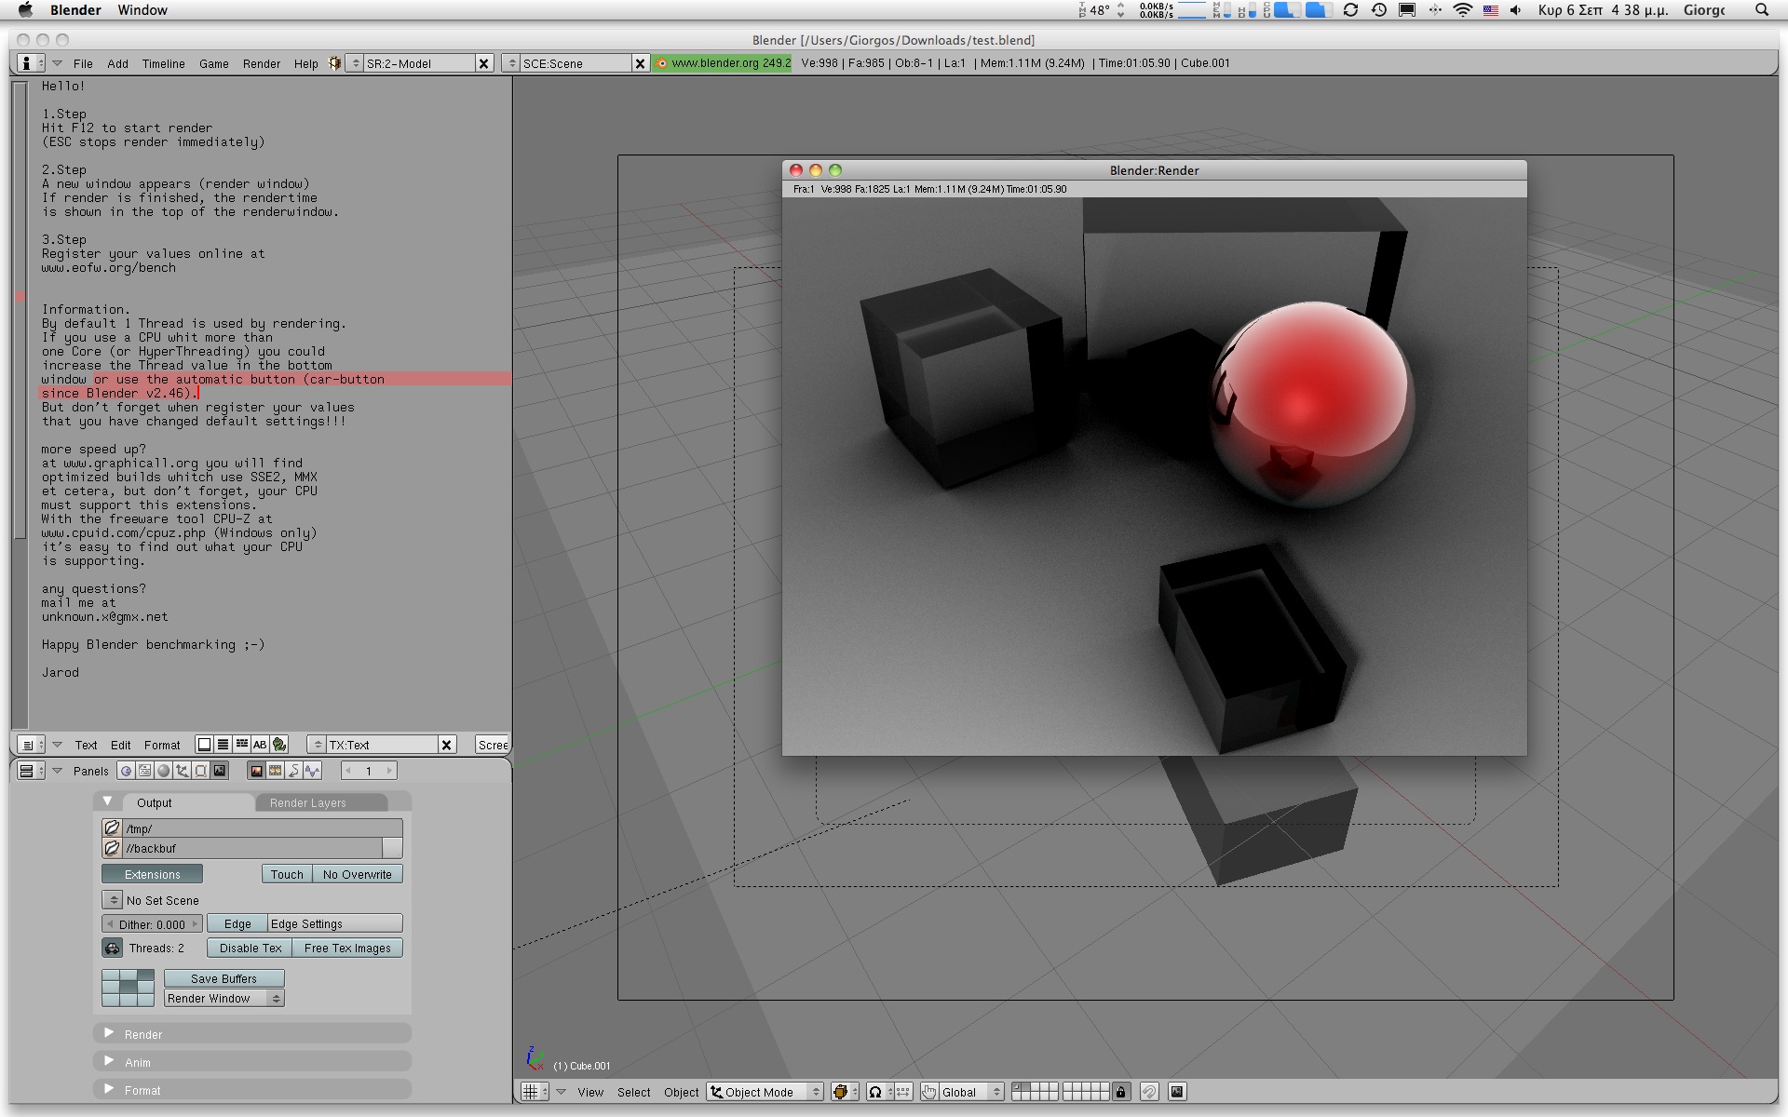This screenshot has height=1117, width=1788.
Task: Expand the Render panel
Action: point(110,1033)
